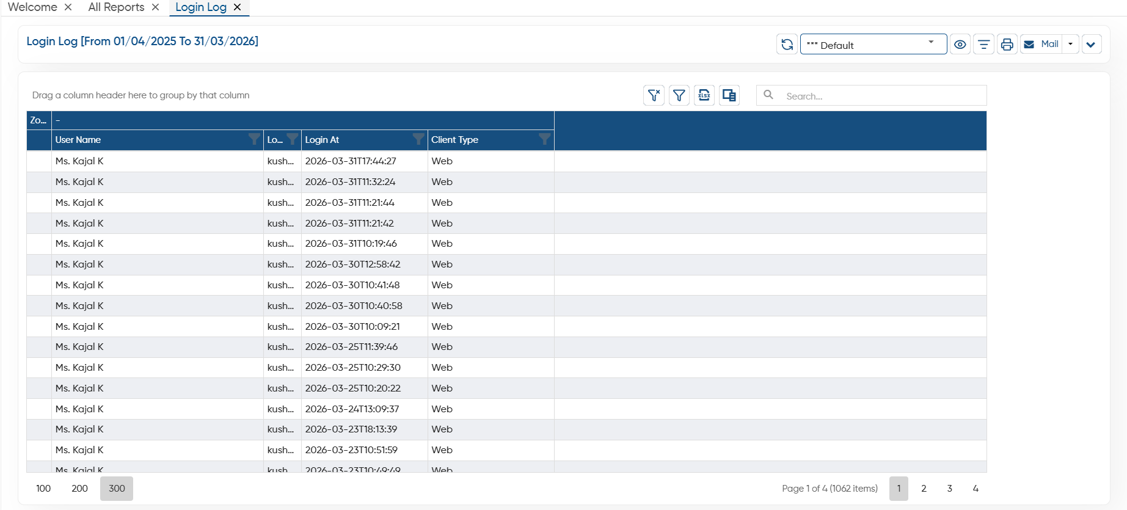The image size is (1127, 510).
Task: Open the Default layout dropdown
Action: tap(874, 45)
